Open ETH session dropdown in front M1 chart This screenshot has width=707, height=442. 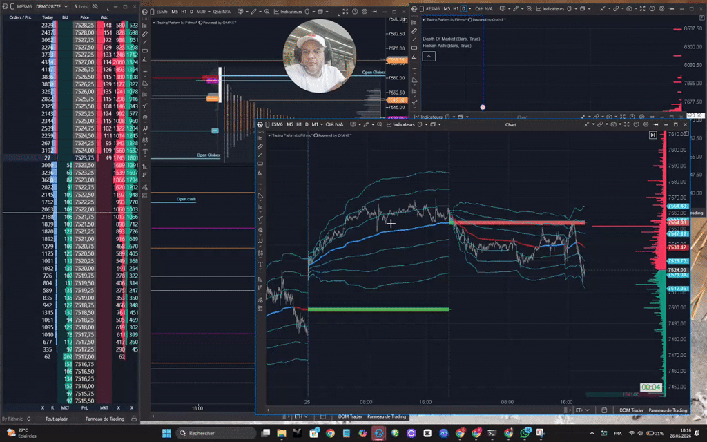click(x=583, y=410)
